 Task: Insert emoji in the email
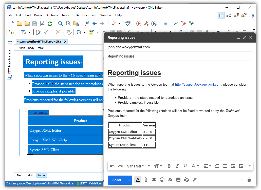click(162, 180)
